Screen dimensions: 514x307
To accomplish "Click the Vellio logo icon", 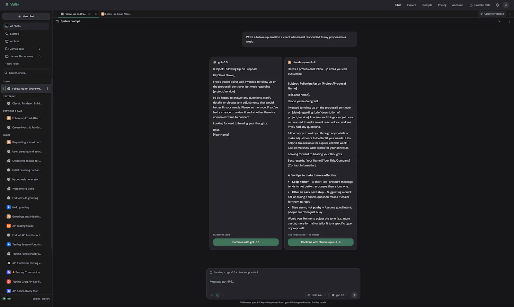I will [x=7, y=4].
